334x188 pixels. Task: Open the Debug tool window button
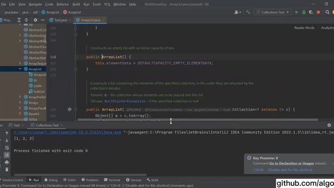click(51, 180)
